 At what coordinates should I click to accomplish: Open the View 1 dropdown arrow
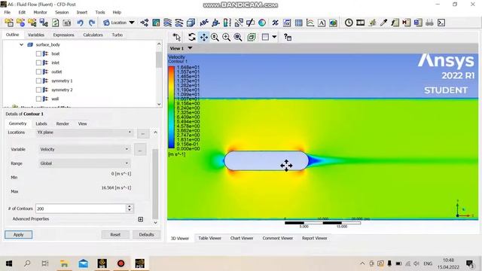coord(190,48)
